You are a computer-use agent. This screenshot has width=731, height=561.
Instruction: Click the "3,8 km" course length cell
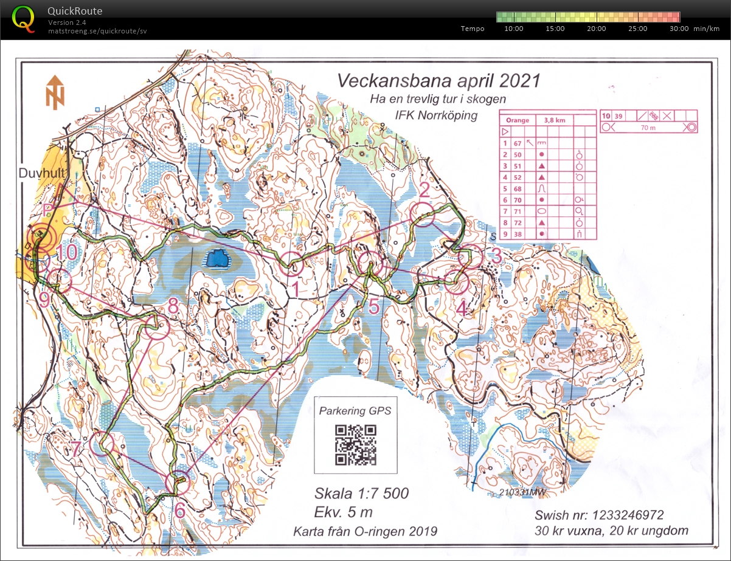(x=556, y=120)
